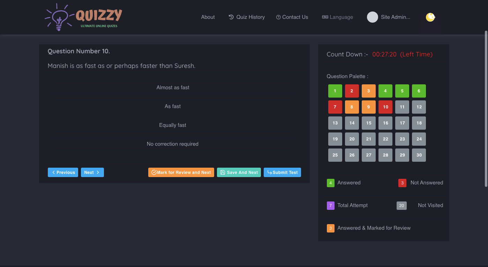Jump to question 13 in palette
The width and height of the screenshot is (488, 267).
(335, 123)
